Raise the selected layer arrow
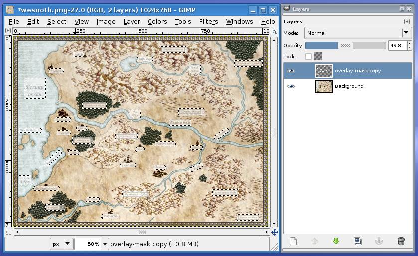418x256 pixels. pyautogui.click(x=314, y=241)
